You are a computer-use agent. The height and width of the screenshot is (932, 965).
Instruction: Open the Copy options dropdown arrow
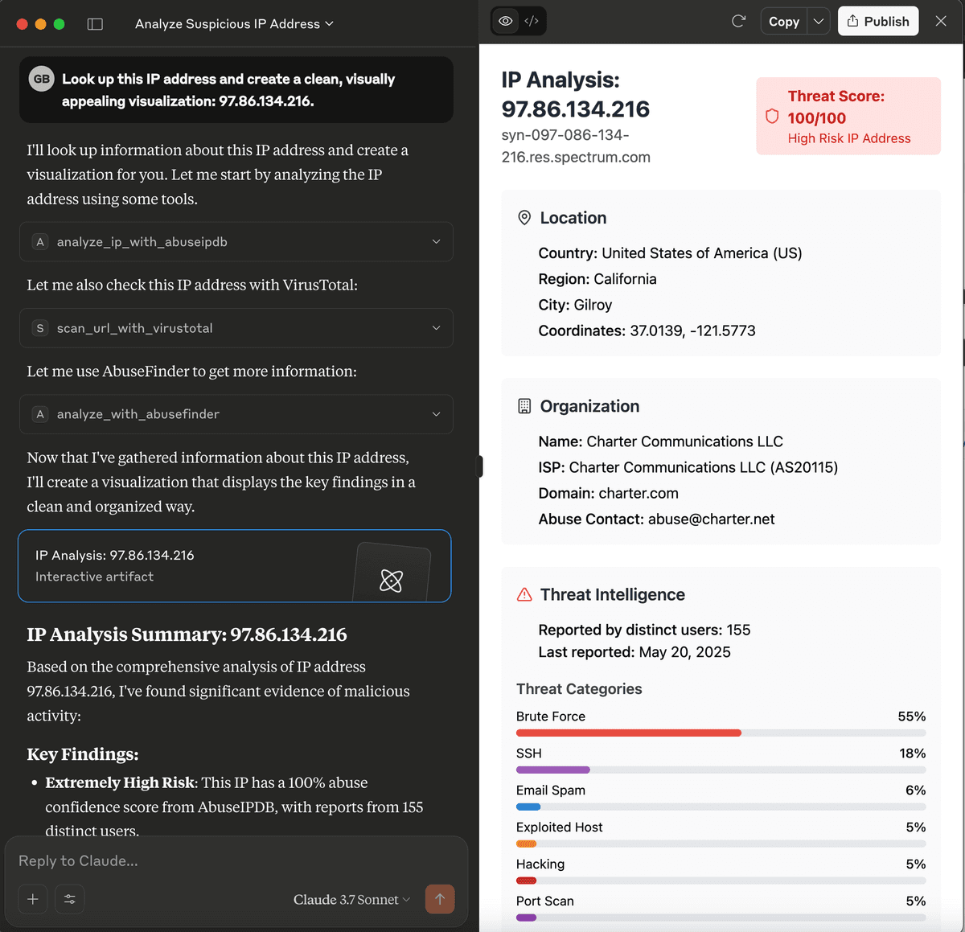(x=819, y=22)
